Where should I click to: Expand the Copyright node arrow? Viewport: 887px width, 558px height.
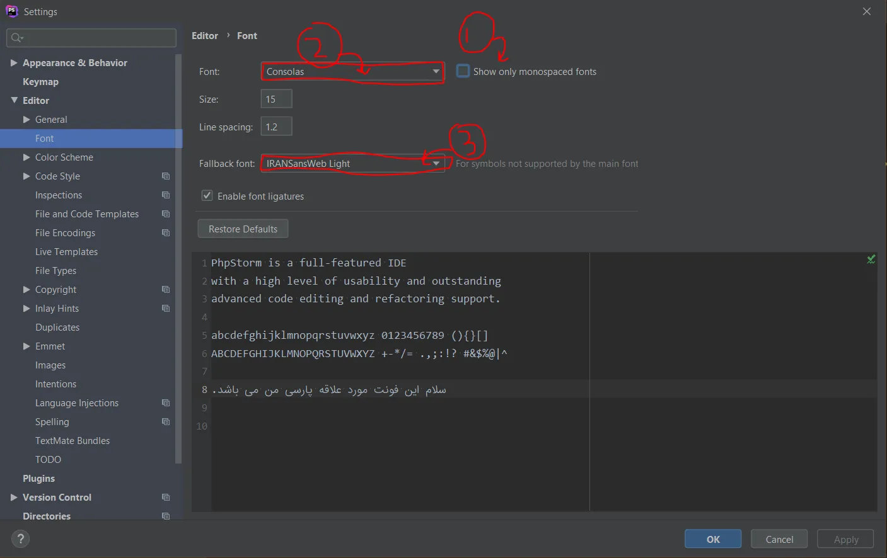coord(26,290)
